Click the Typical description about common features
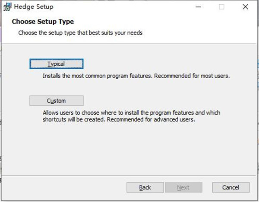 point(136,76)
